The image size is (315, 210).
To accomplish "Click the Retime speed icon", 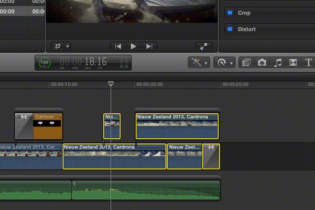I will pyautogui.click(x=222, y=63).
